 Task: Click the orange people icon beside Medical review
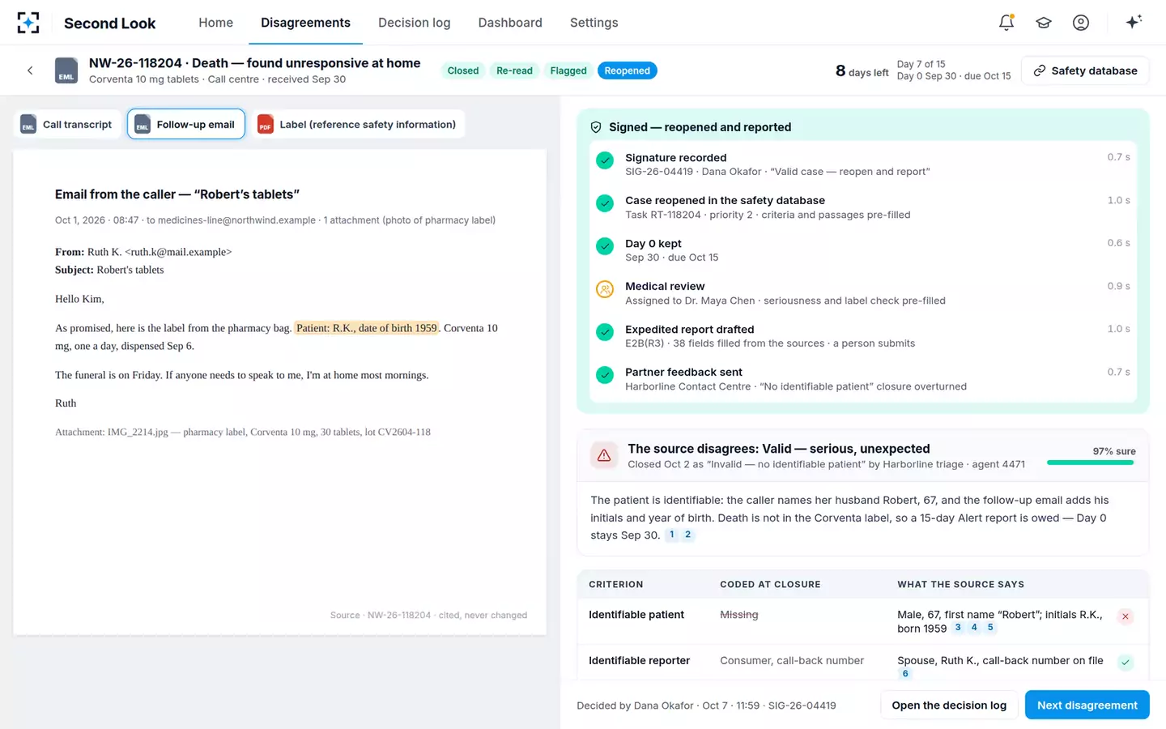pos(605,289)
